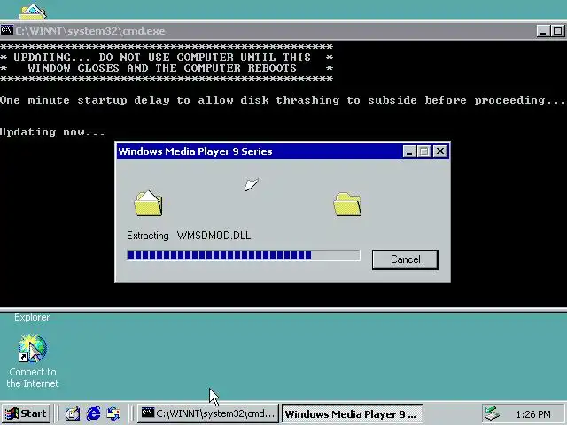Click the 'UPDATING... DO NOT USE COMPUTER' banner line
Viewport: 567px width, 425px height.
tap(167, 58)
